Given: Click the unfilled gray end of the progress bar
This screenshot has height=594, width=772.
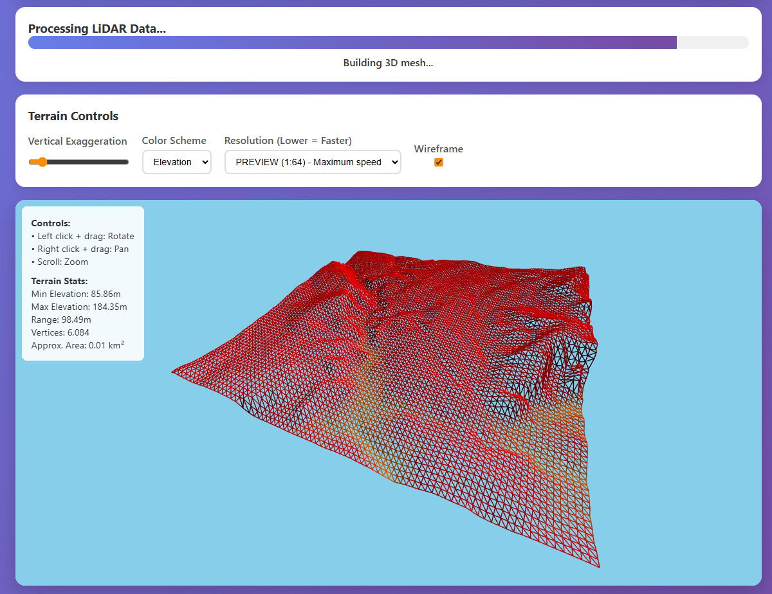Looking at the screenshot, I should coord(712,42).
